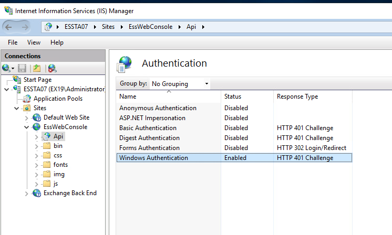Sort by the Response Type column header
Screen dimensions: 392x235
[x=313, y=97]
